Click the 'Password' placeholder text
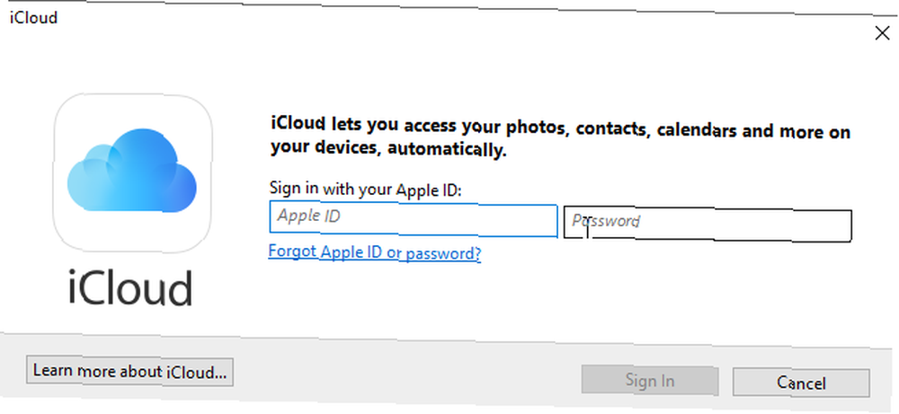 coord(605,220)
